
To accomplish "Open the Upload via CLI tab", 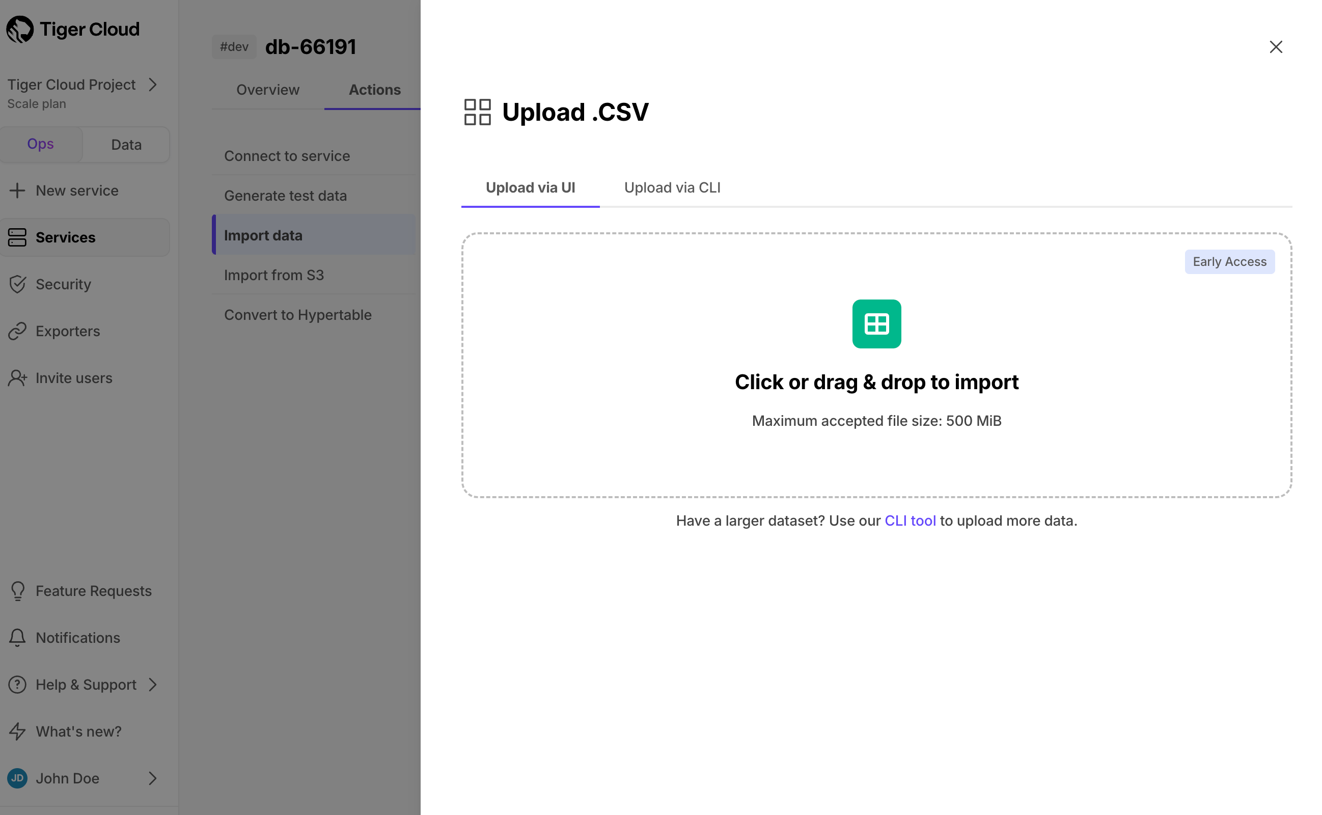I will tap(672, 187).
